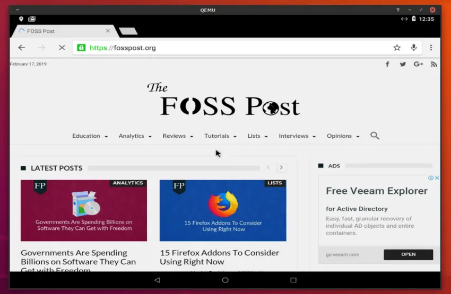Bookmark page with star icon
The width and height of the screenshot is (451, 294).
click(397, 48)
